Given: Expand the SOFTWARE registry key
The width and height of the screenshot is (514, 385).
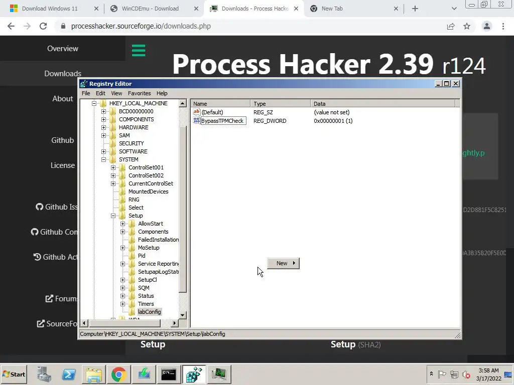Looking at the screenshot, I should tap(103, 151).
